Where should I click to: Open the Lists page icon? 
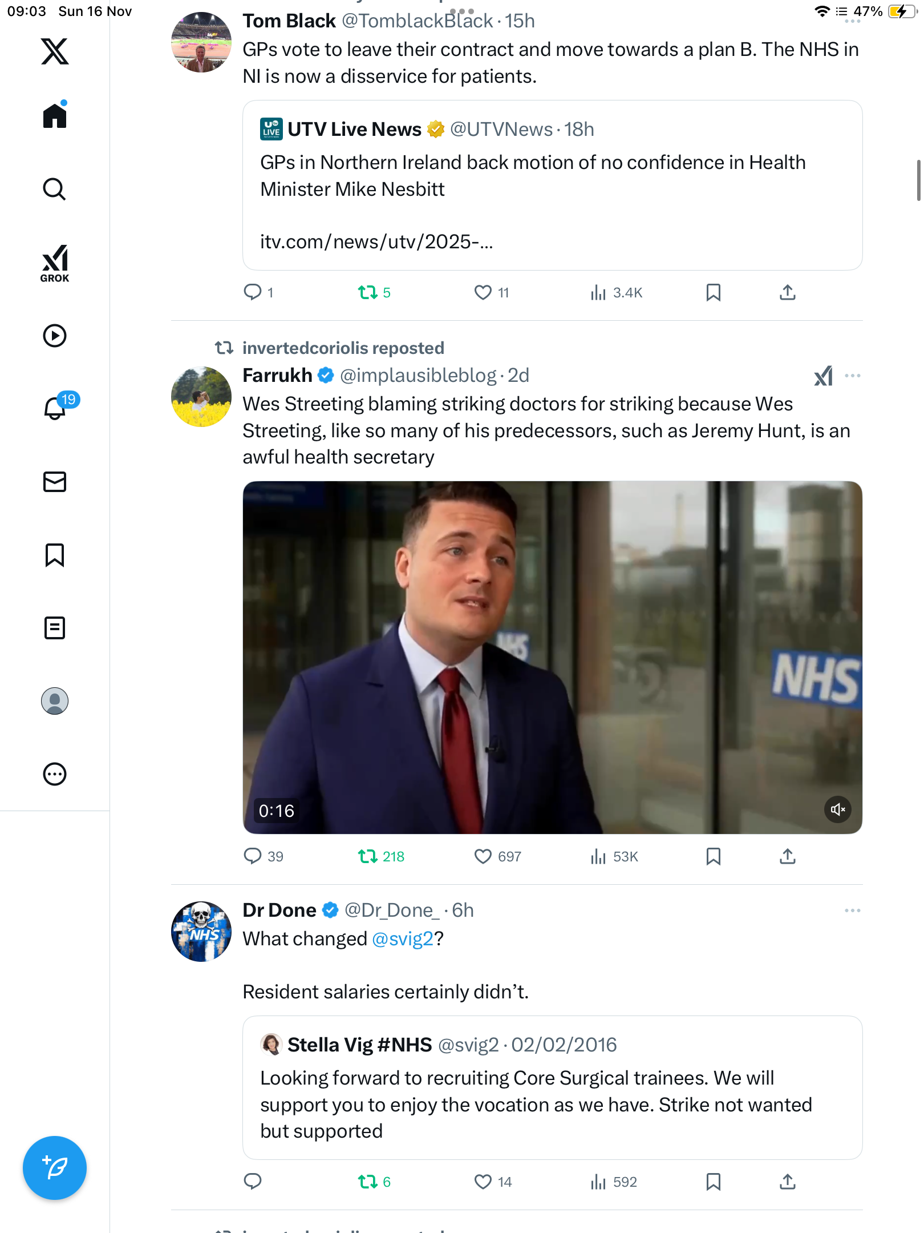pos(55,628)
